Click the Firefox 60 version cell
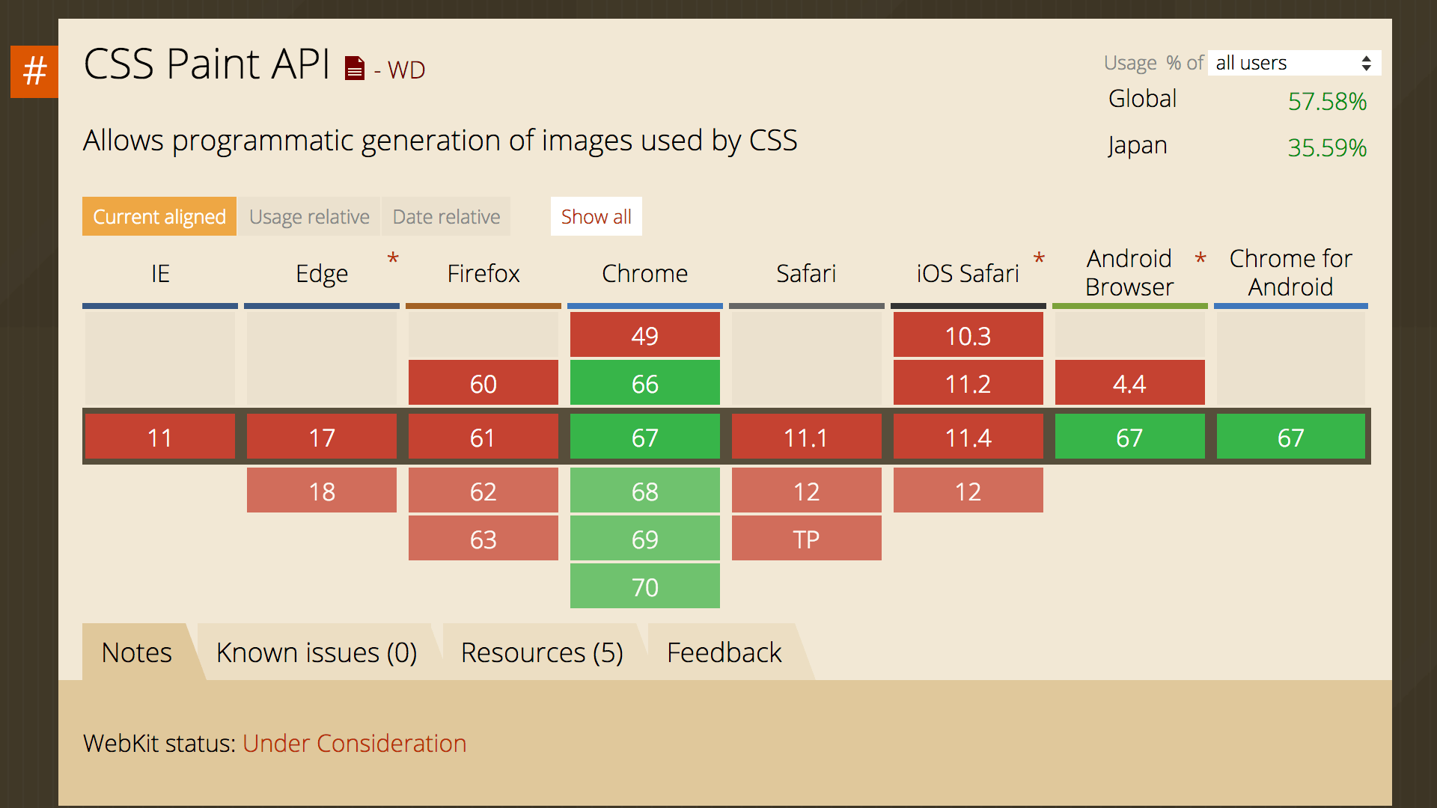Image resolution: width=1437 pixels, height=808 pixels. click(483, 383)
